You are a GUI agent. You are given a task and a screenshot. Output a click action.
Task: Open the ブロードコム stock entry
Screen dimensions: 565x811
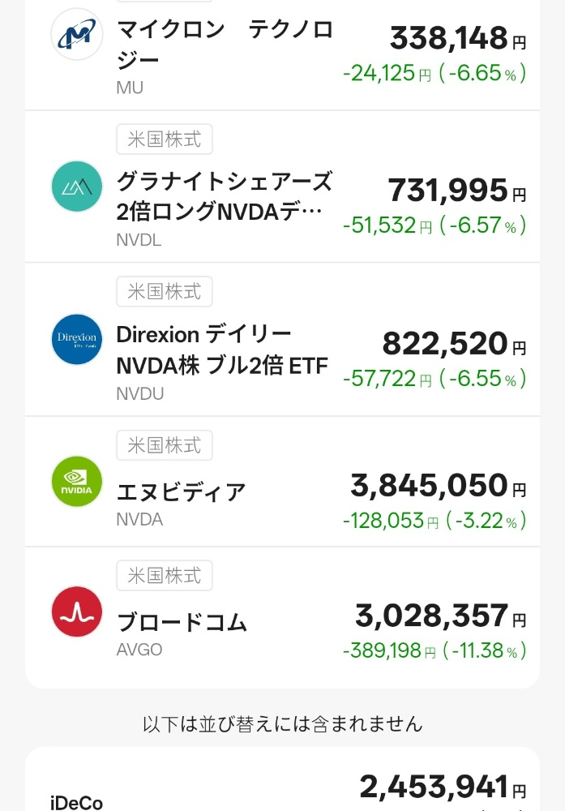182,623
